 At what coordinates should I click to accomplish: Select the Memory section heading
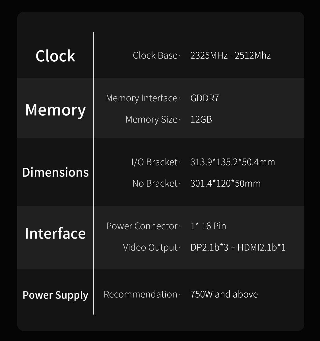click(55, 110)
